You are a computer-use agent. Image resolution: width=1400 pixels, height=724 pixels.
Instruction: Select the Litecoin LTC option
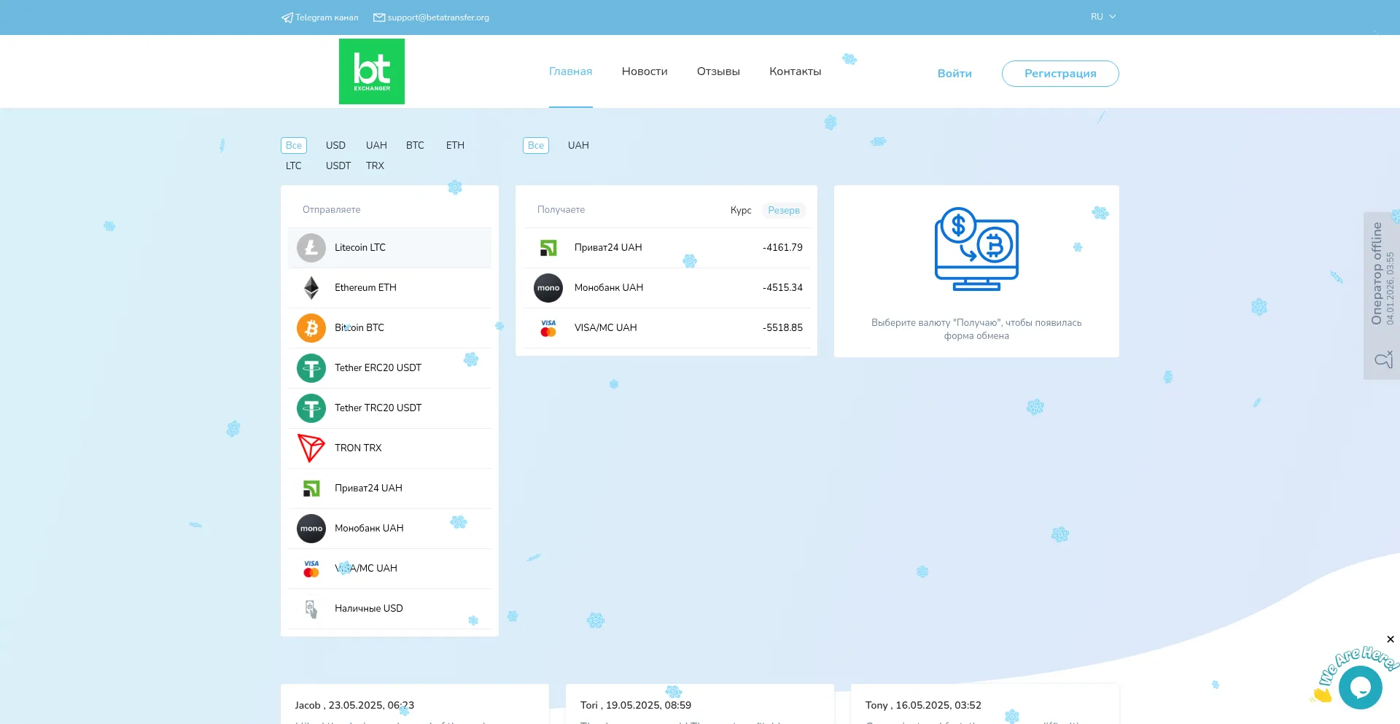(389, 248)
